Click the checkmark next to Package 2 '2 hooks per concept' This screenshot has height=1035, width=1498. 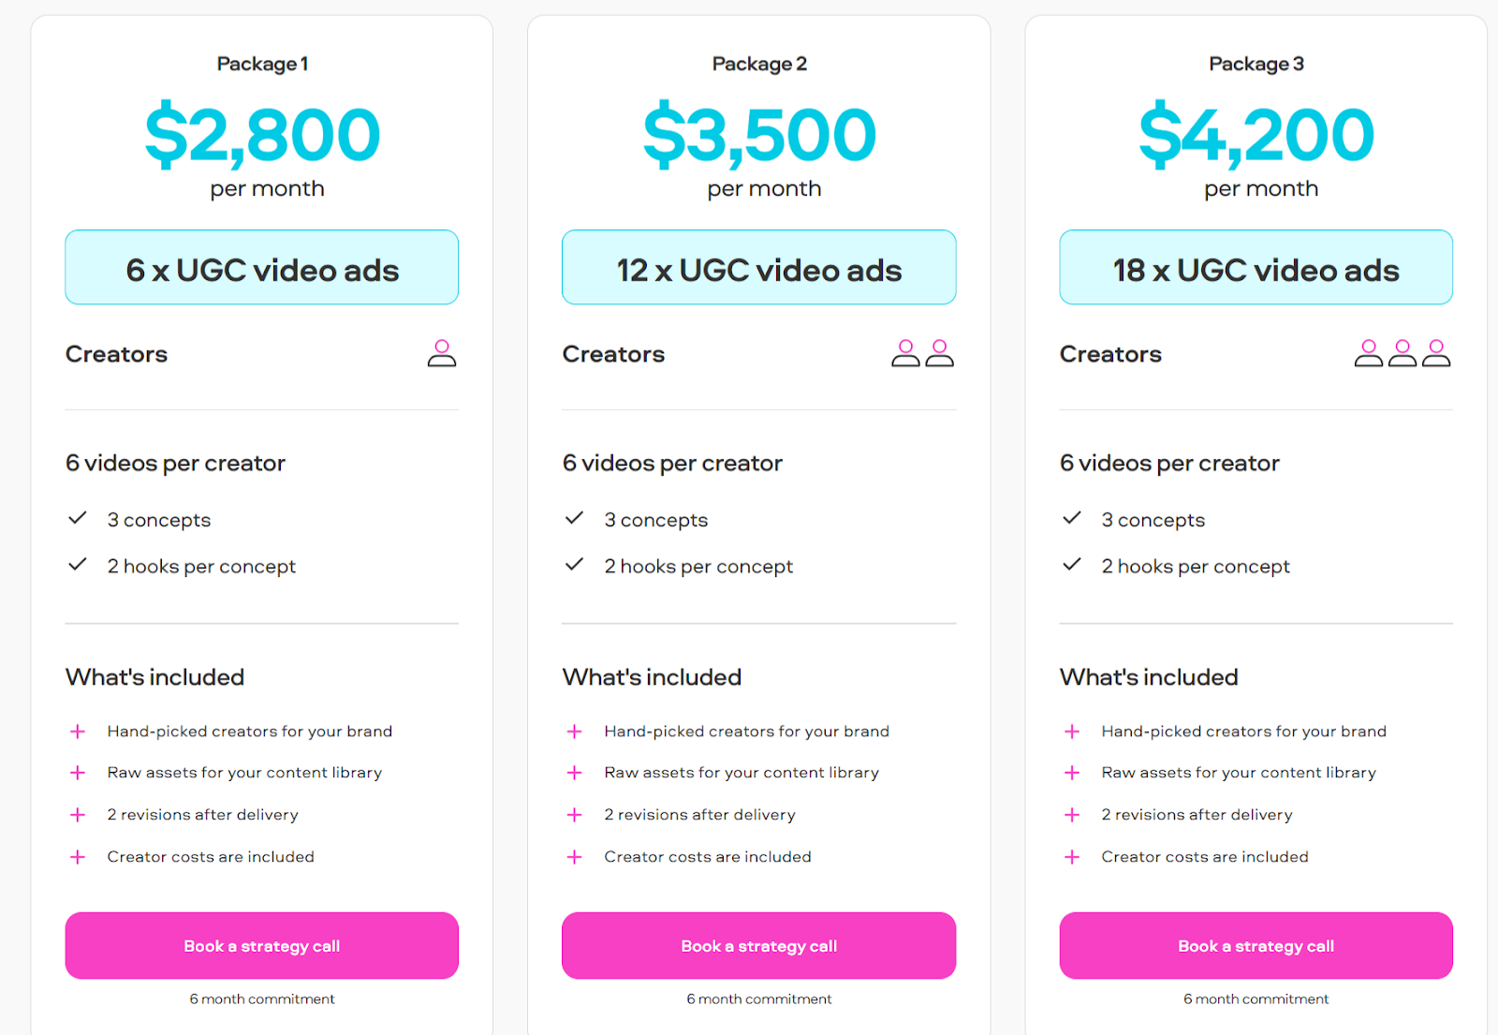[575, 565]
